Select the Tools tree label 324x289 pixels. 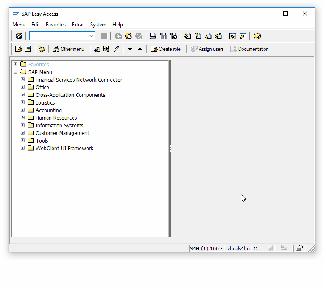(42, 141)
